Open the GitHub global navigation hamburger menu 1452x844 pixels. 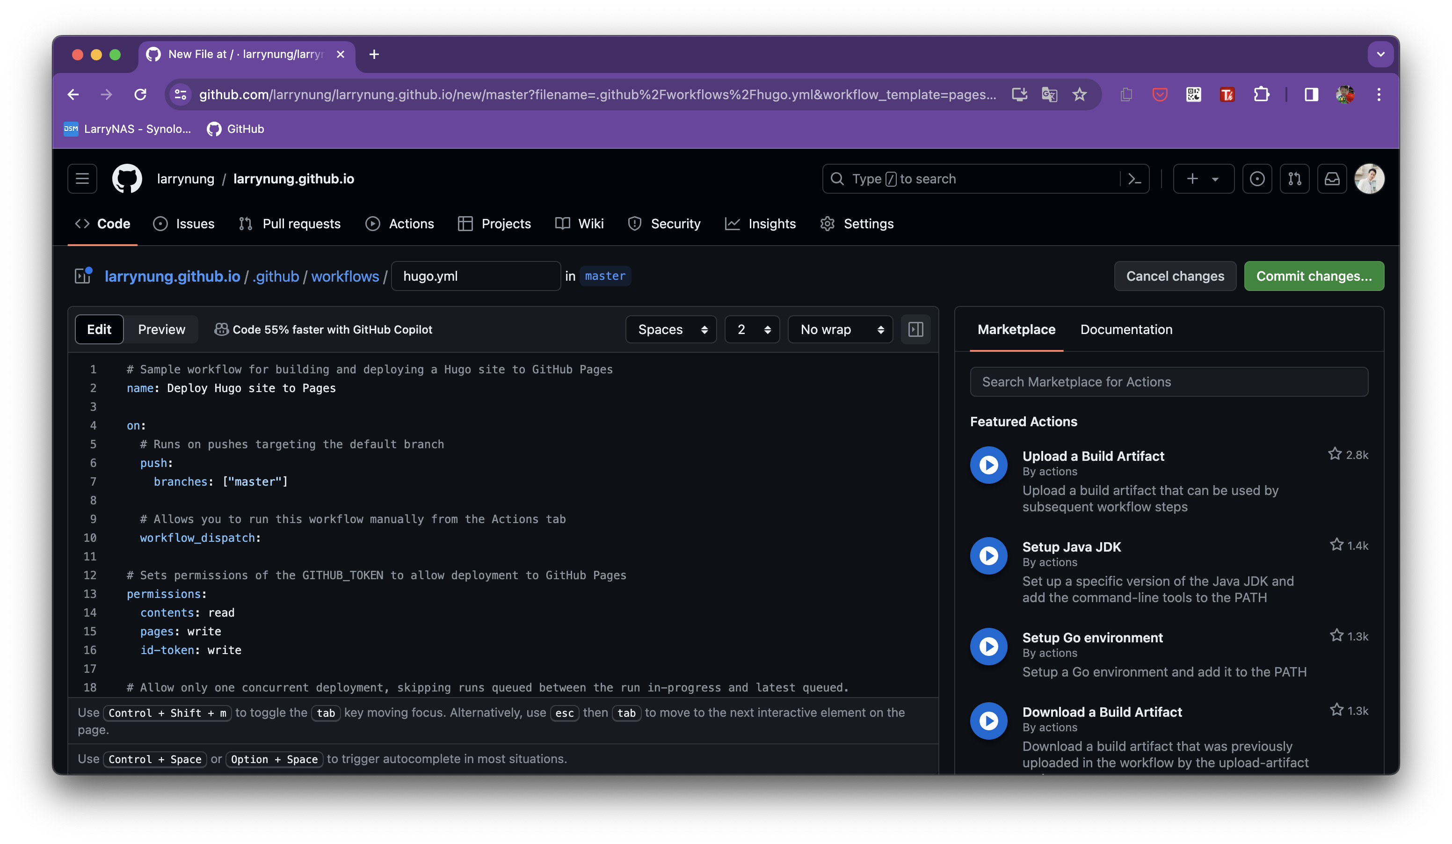pos(82,179)
